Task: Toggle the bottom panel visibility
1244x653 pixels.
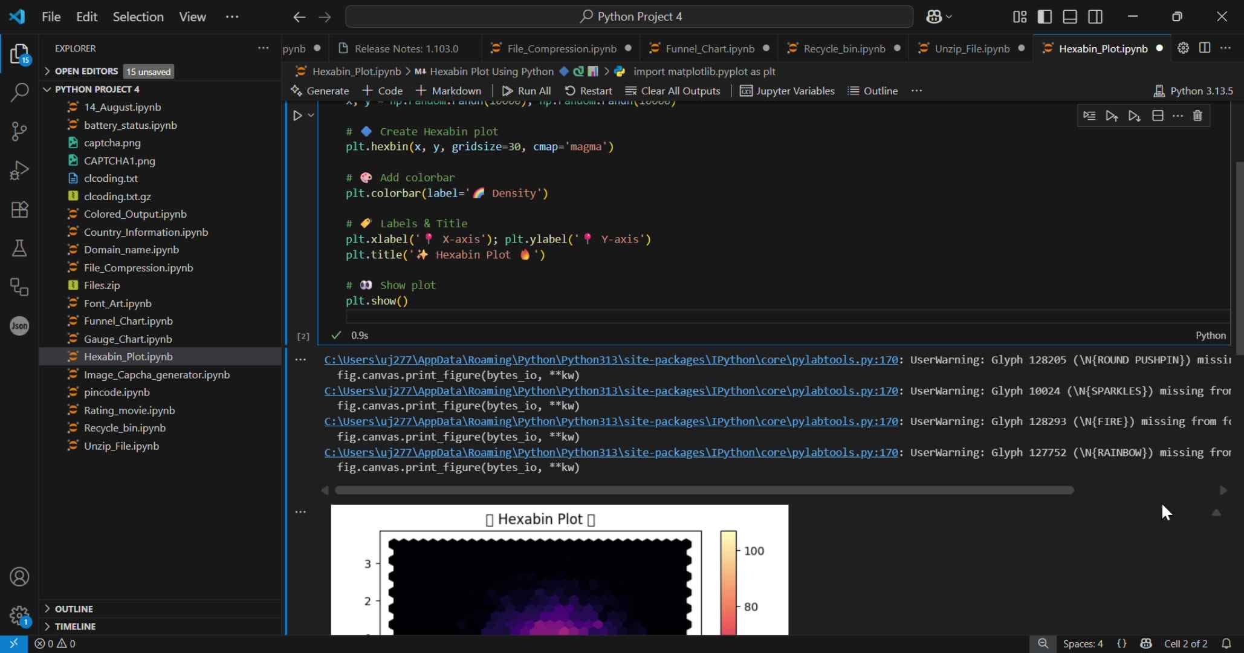Action: click(x=1070, y=16)
